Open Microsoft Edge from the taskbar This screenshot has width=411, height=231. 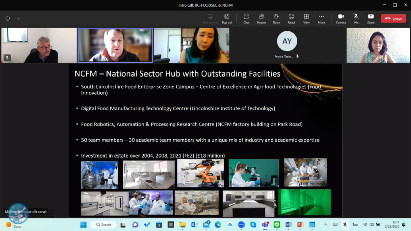[x=218, y=225]
